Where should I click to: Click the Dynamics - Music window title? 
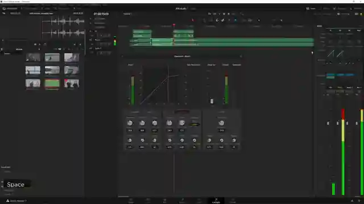tap(182, 56)
